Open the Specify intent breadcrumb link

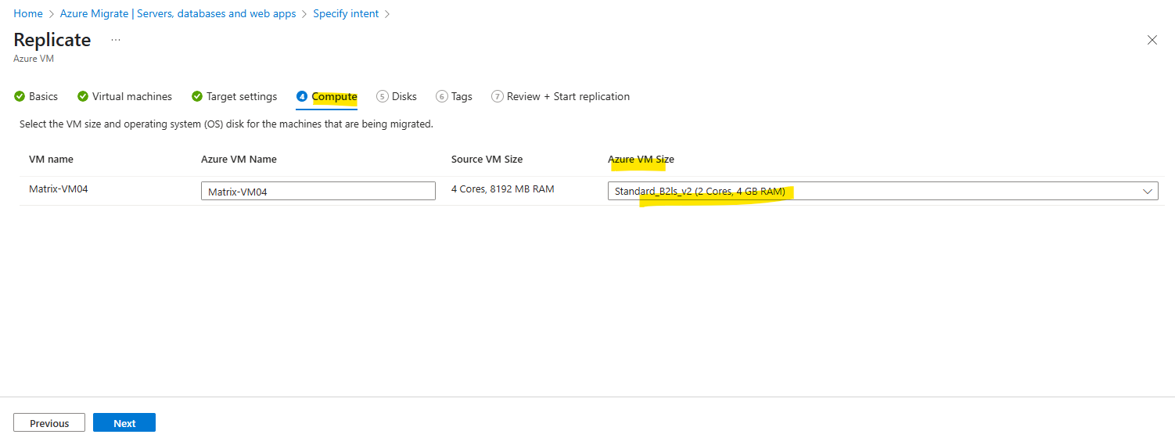346,13
